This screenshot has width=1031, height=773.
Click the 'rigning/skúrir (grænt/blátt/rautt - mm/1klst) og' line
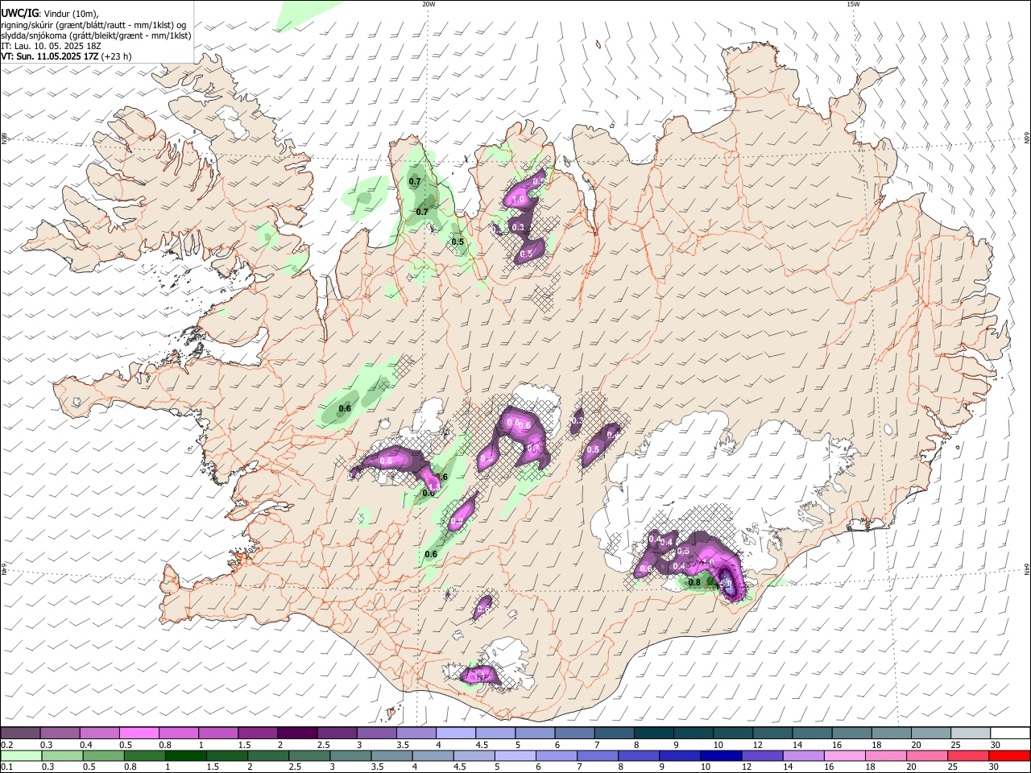[93, 25]
